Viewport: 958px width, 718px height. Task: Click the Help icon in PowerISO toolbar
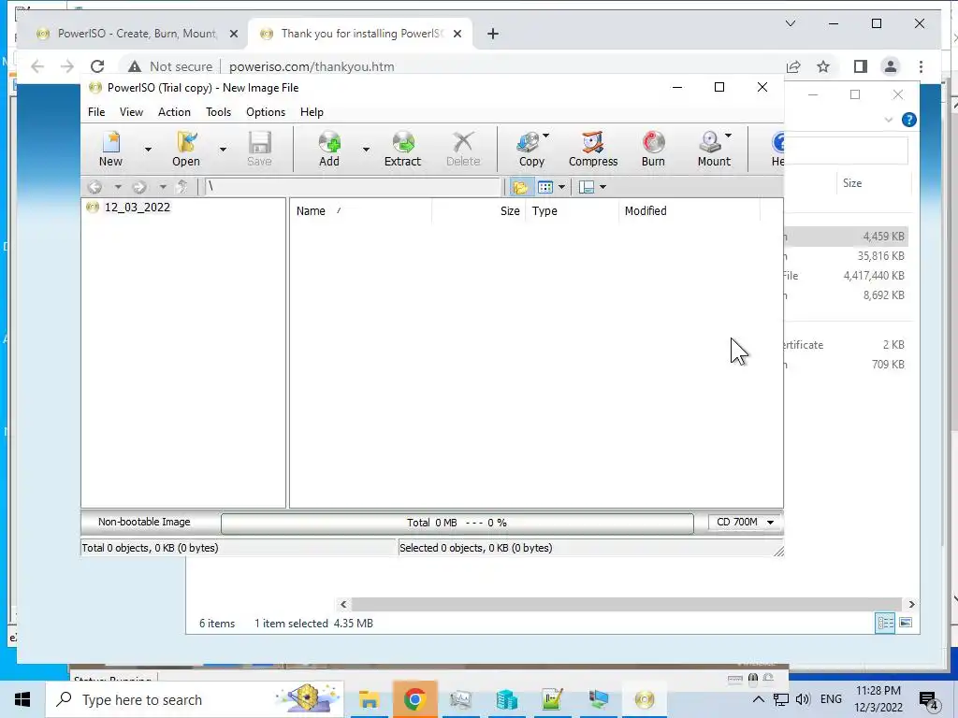(777, 149)
